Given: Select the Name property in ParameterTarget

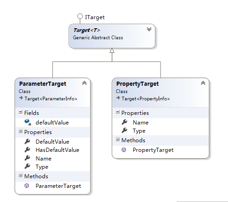Looking at the screenshot, I should (43, 159).
